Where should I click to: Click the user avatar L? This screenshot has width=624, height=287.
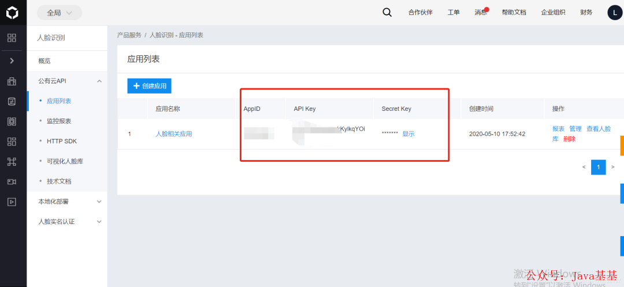tap(615, 13)
